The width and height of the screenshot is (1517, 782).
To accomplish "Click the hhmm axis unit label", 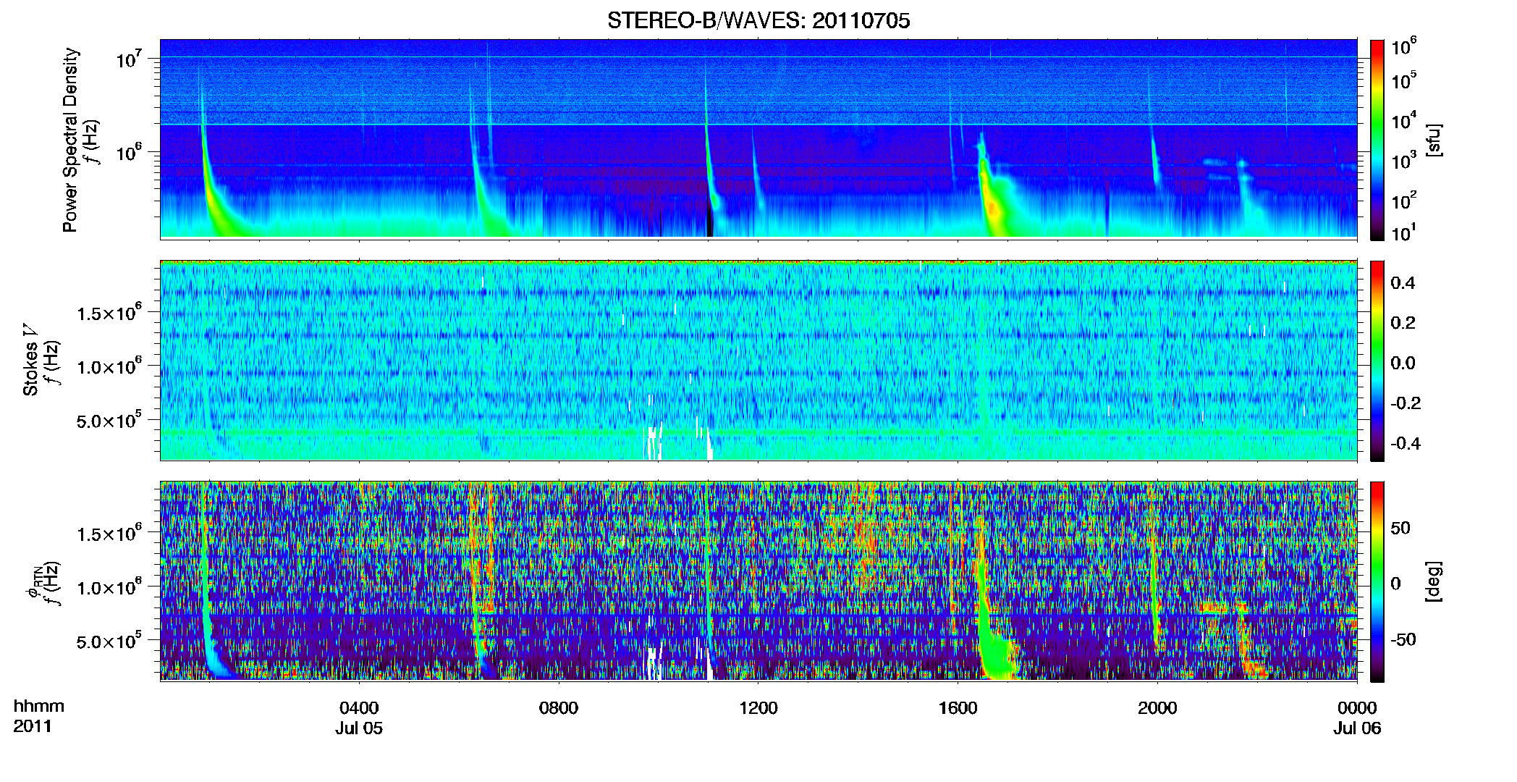I will [x=39, y=706].
